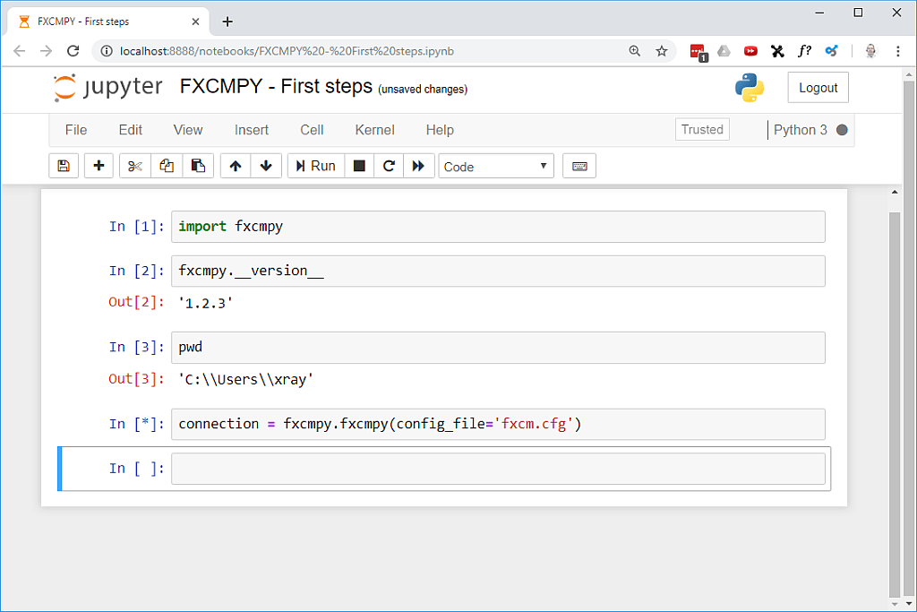Image resolution: width=917 pixels, height=612 pixels.
Task: Close the FXCMPY - First steps tab
Action: tap(195, 22)
